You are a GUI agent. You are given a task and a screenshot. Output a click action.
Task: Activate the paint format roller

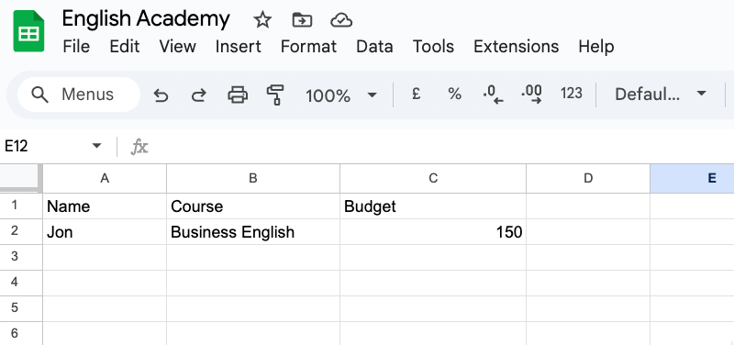coord(275,95)
